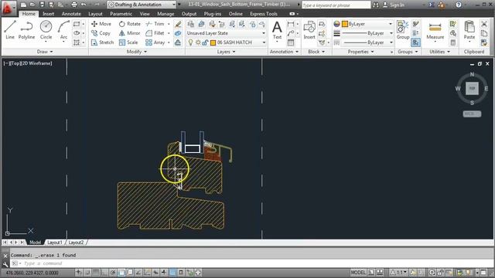Click the Plot printer icon in quick access
Screen dimensions: 495x278
click(74, 5)
